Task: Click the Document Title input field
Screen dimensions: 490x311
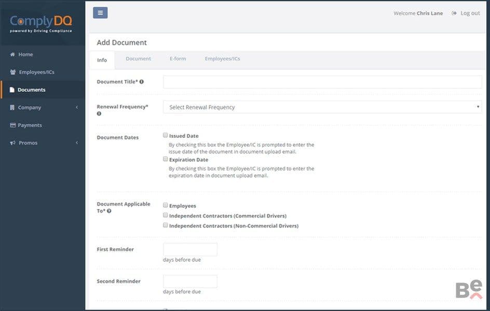Action: coord(322,82)
